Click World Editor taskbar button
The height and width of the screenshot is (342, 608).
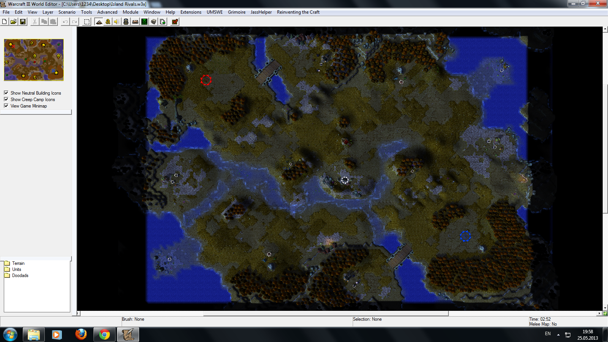coord(128,335)
